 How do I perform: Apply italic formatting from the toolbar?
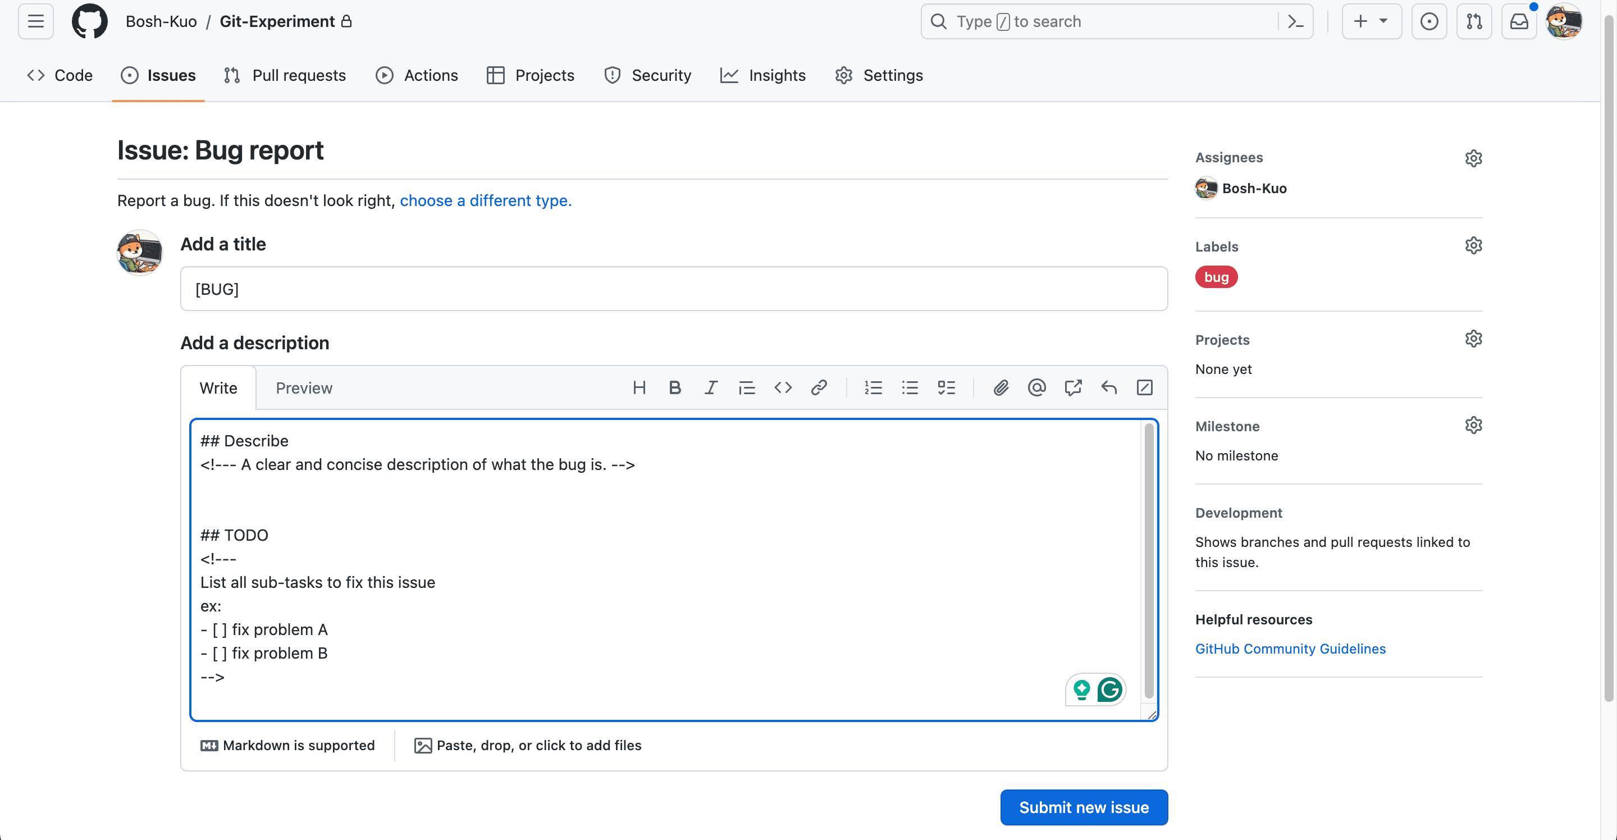[711, 388]
